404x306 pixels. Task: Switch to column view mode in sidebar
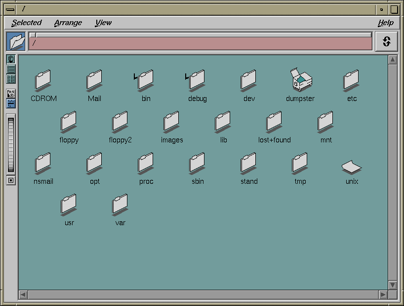click(x=11, y=79)
